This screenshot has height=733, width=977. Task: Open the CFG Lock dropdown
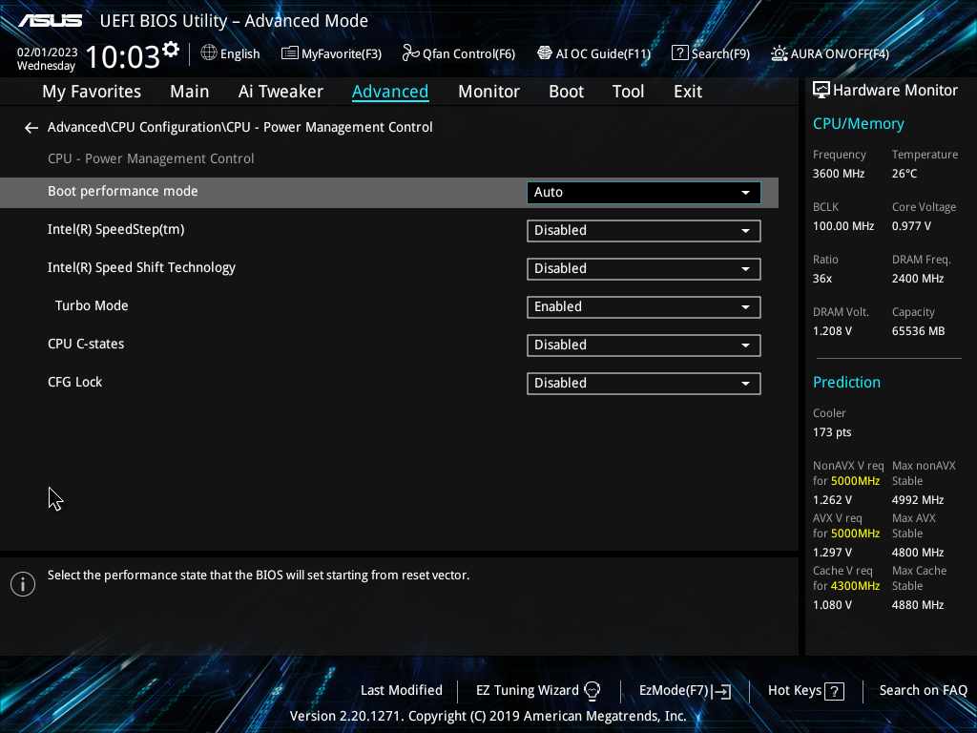(x=644, y=384)
